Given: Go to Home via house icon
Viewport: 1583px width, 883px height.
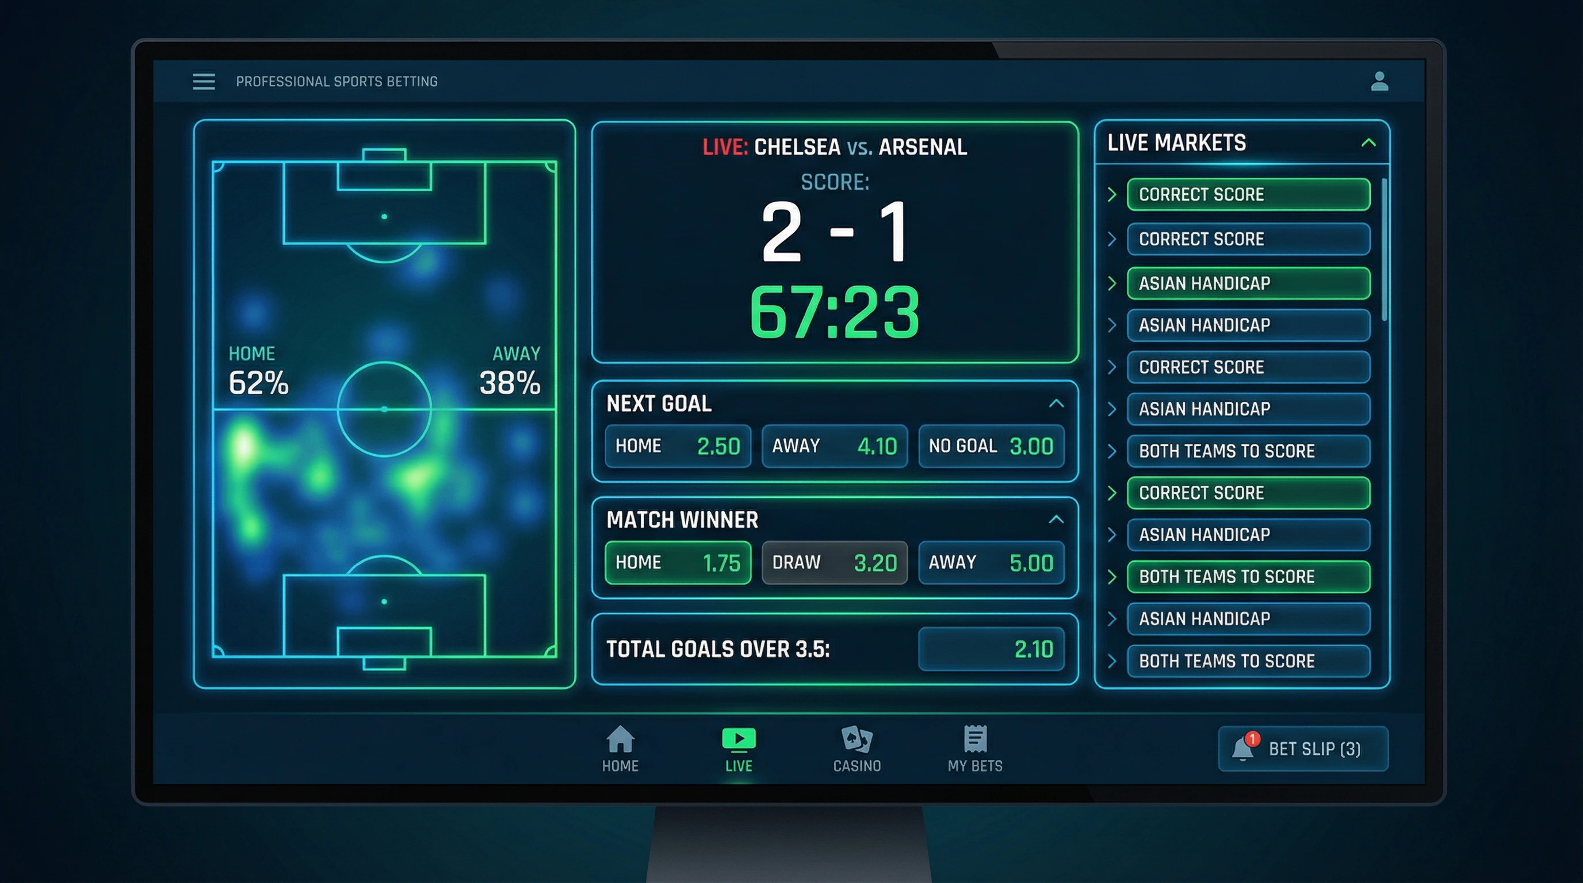Looking at the screenshot, I should tap(620, 739).
